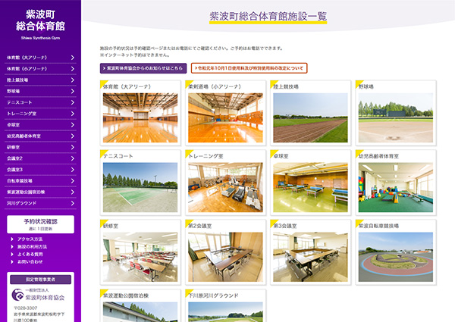Select テニスコート in the sidebar menu
Screen dimensions: 455x322
pyautogui.click(x=40, y=102)
